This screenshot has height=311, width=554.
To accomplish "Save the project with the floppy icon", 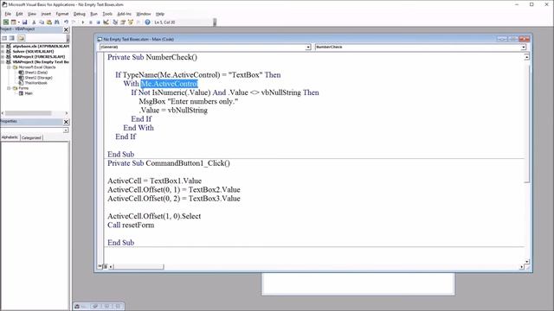I will pos(24,22).
